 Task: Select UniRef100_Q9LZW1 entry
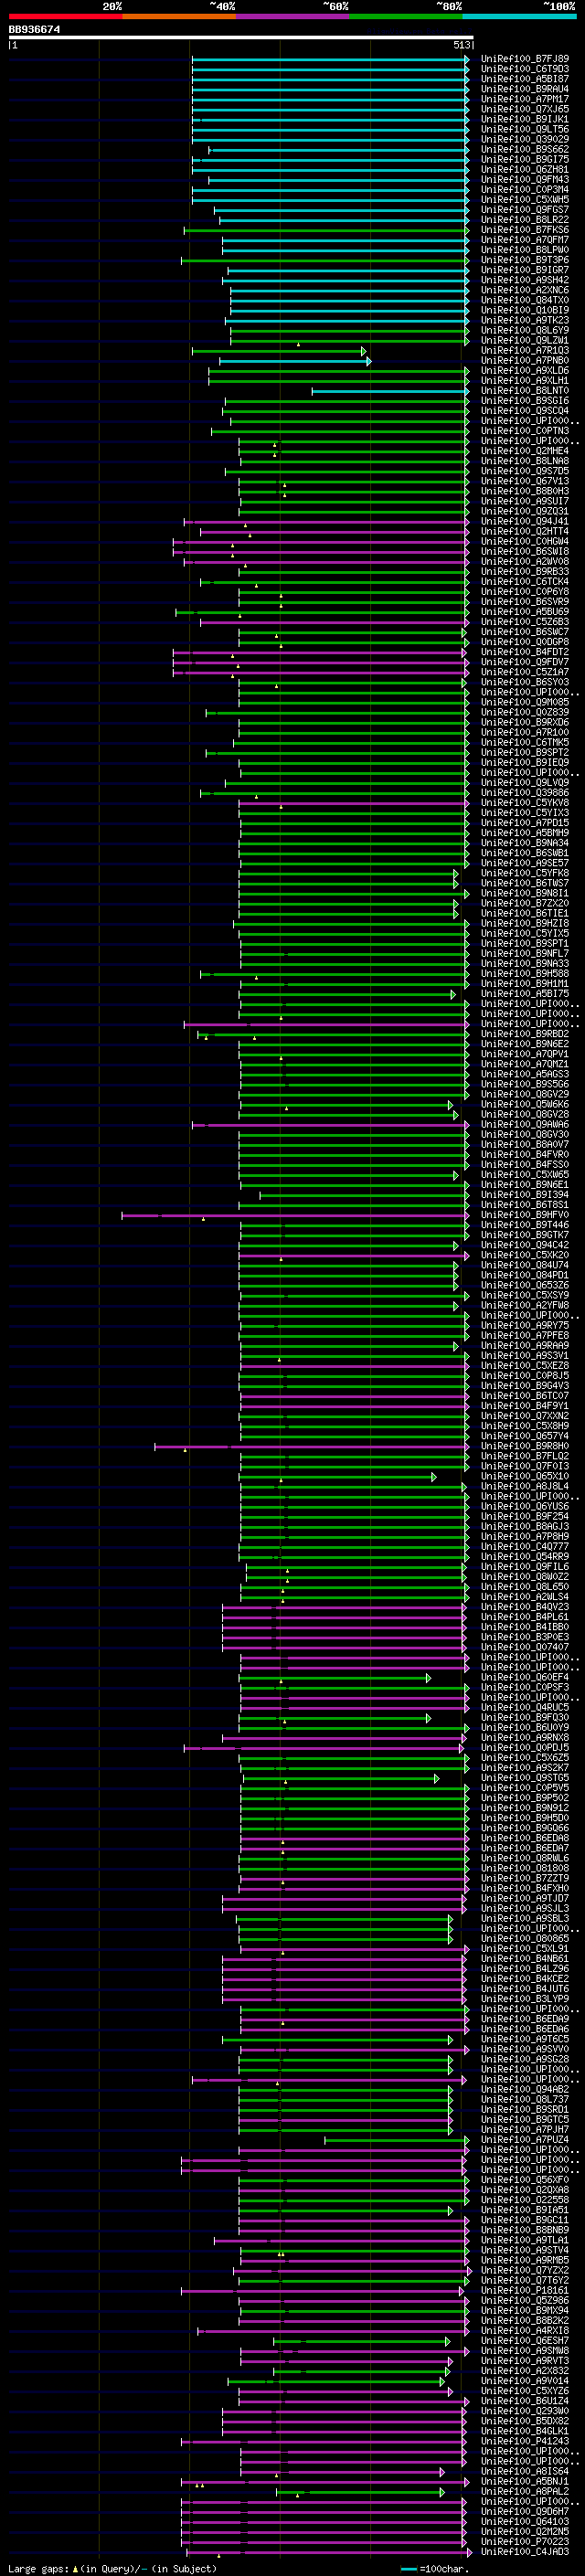point(525,340)
